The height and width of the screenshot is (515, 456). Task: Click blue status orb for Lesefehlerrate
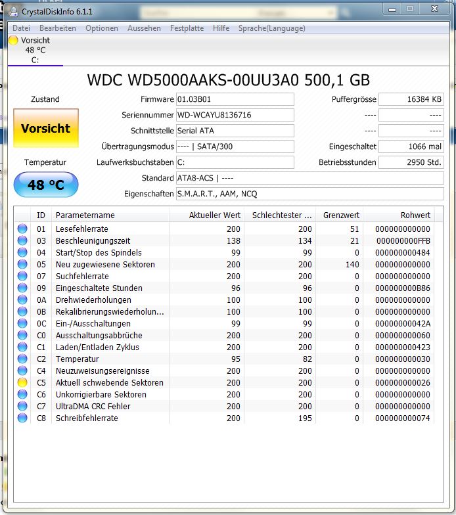pos(22,229)
